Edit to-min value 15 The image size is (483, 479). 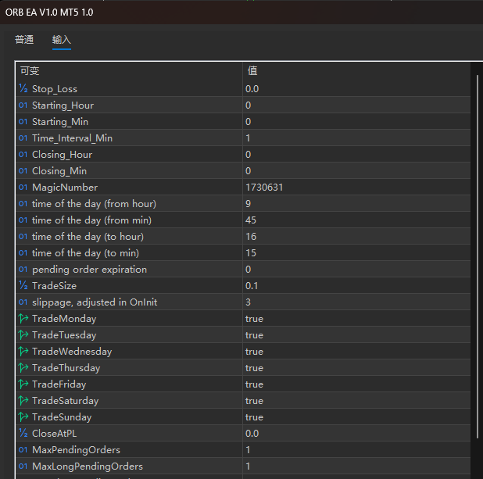[x=356, y=253]
